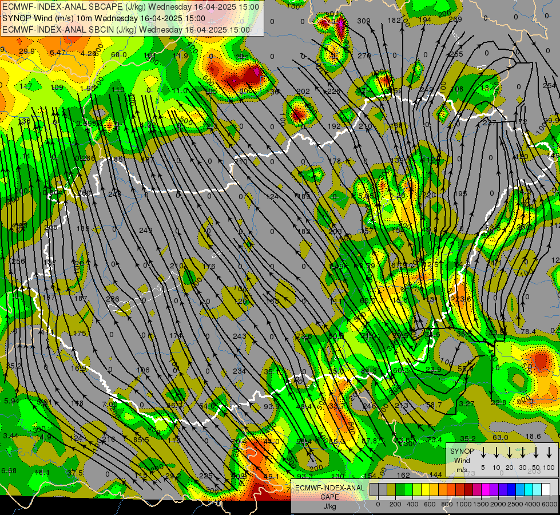Click the map value 54.0
Image resolution: width=560 pixels, height=515 pixels.
(x=207, y=406)
